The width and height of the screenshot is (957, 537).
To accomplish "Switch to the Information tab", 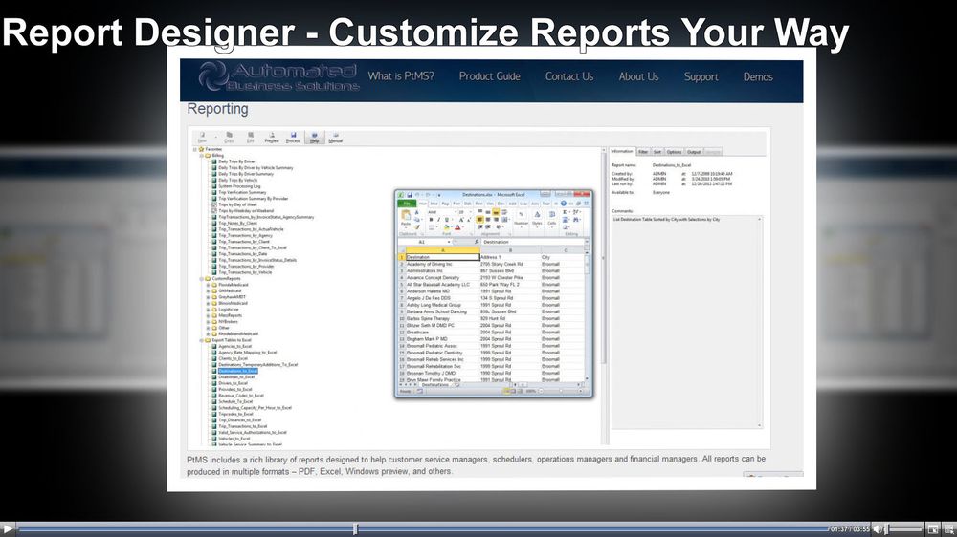I will tap(622, 151).
